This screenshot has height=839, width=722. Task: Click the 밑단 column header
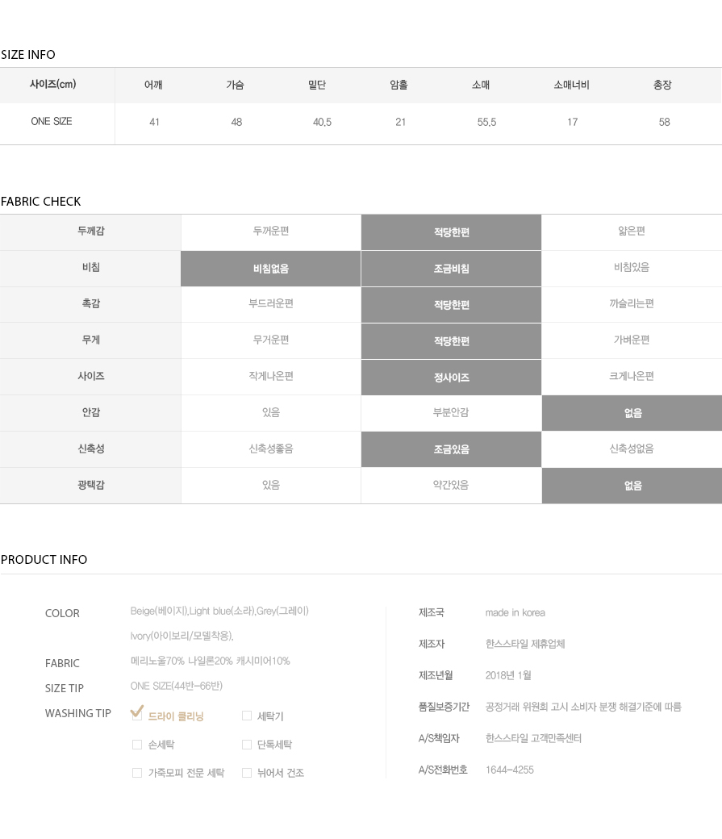317,85
